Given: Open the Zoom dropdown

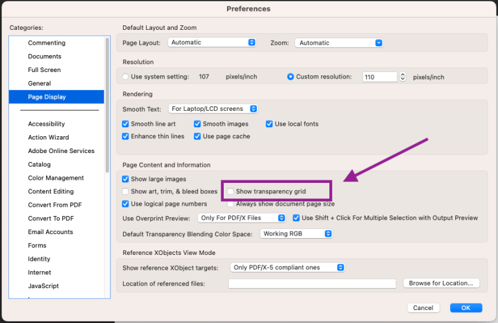Looking at the screenshot, I should [x=339, y=43].
